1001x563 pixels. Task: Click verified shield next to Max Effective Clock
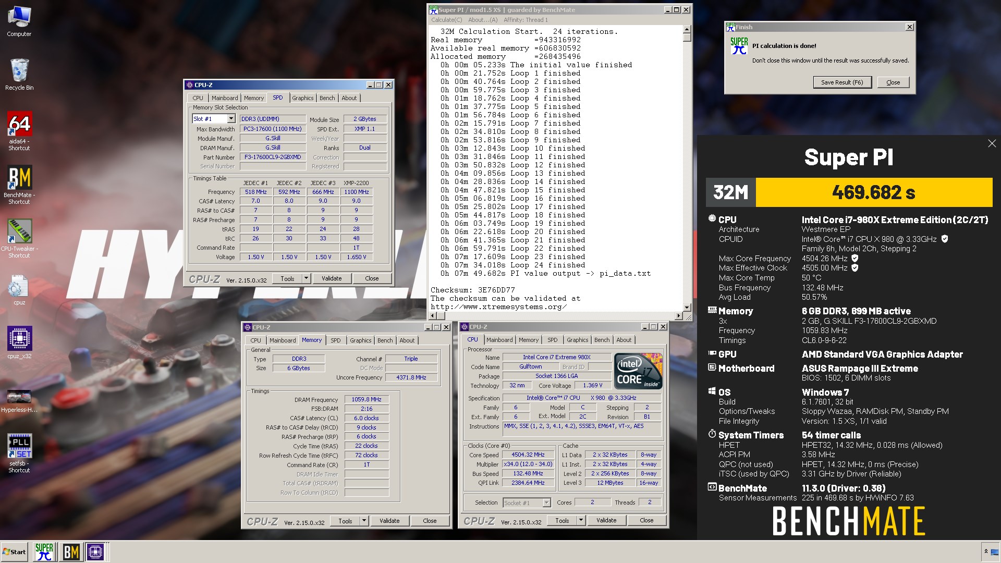pyautogui.click(x=855, y=267)
